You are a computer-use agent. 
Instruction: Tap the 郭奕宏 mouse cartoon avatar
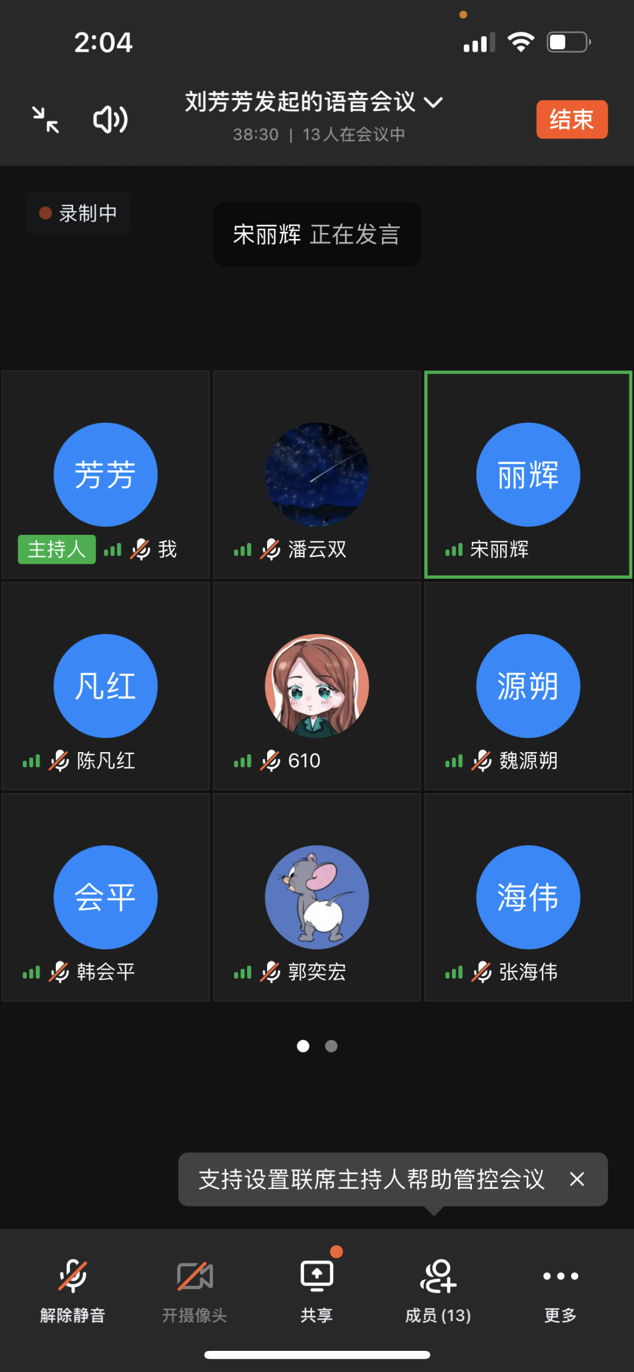(x=317, y=897)
